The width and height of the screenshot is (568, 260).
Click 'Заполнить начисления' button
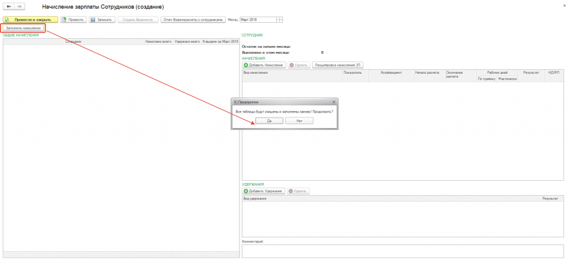(x=24, y=28)
